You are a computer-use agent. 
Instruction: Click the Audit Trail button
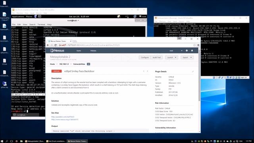[x=157, y=58]
